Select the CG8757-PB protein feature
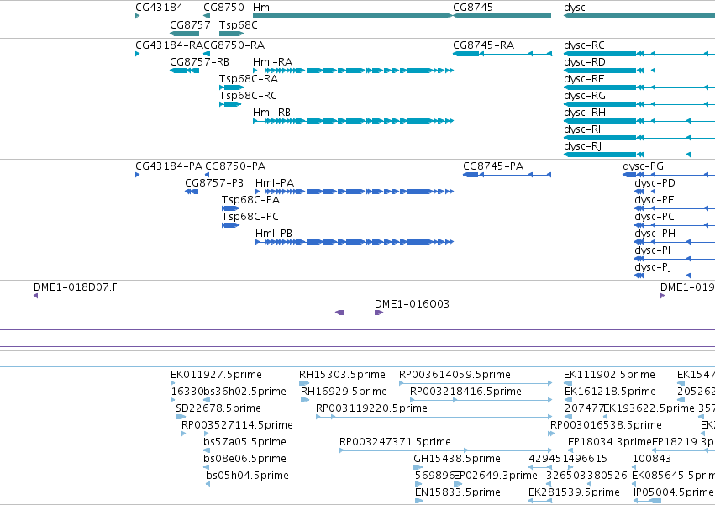 [192, 192]
